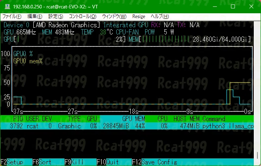Click F9 Kill in the bottom bar
The image size is (261, 166).
point(74,162)
